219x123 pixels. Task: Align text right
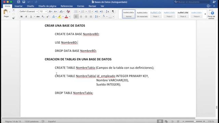click(86, 17)
